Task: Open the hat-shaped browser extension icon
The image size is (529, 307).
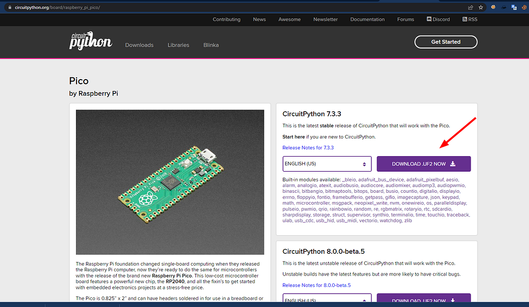Action: tap(504, 7)
